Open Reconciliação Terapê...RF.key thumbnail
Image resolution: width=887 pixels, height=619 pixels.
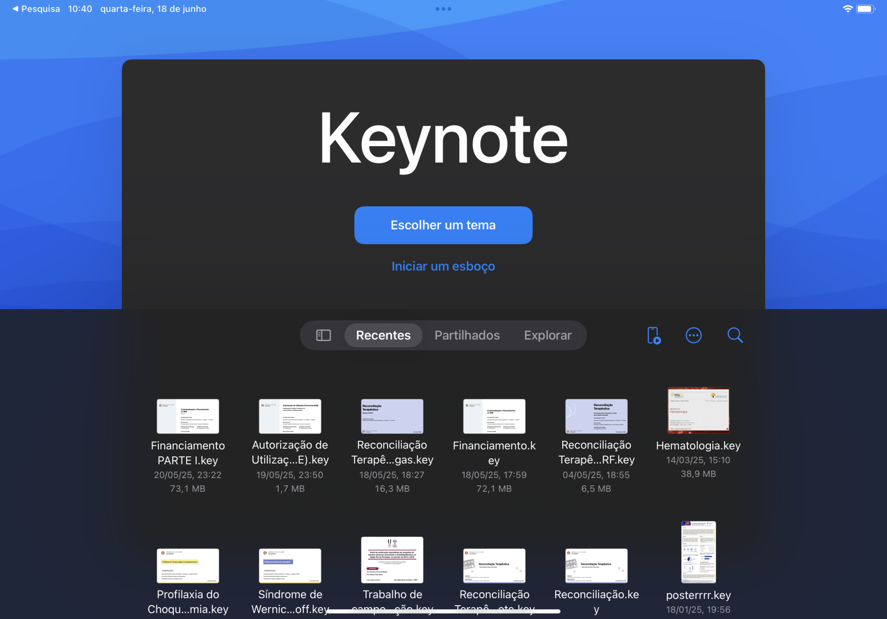click(x=597, y=417)
